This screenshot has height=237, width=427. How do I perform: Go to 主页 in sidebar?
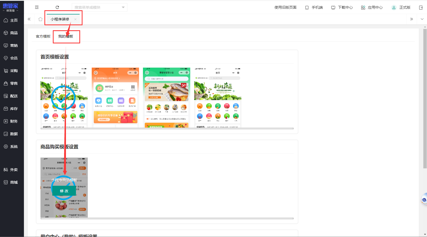point(12,20)
